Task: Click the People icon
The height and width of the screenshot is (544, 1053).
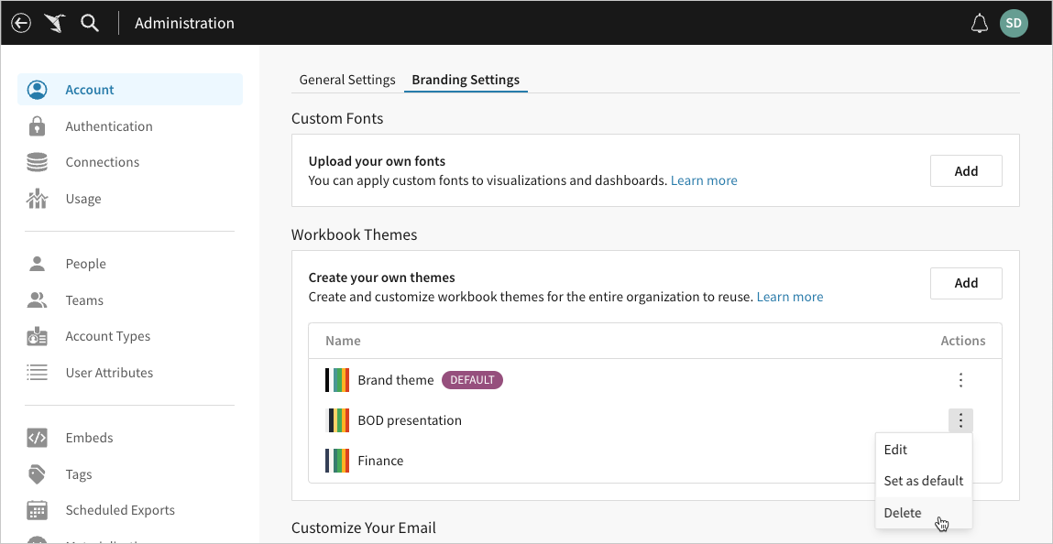Action: click(x=37, y=264)
